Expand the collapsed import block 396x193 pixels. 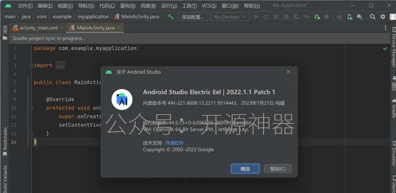[x=31, y=66]
